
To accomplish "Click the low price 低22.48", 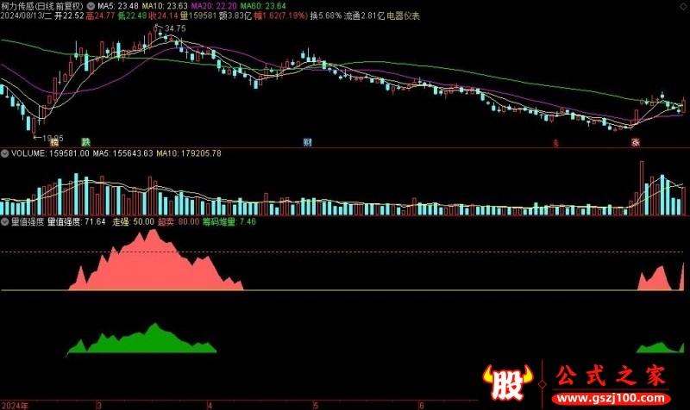I will tap(132, 16).
